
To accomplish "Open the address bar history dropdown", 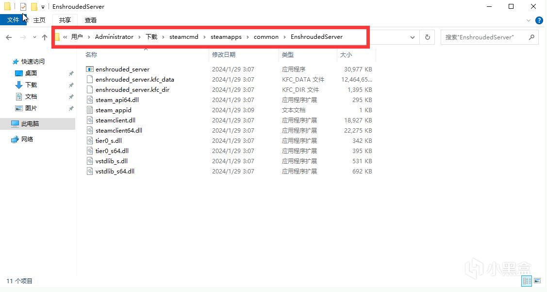I will click(x=413, y=37).
